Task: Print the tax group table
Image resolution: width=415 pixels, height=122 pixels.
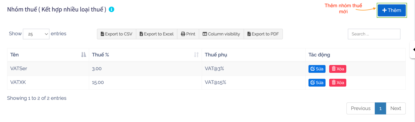Action: (x=188, y=34)
